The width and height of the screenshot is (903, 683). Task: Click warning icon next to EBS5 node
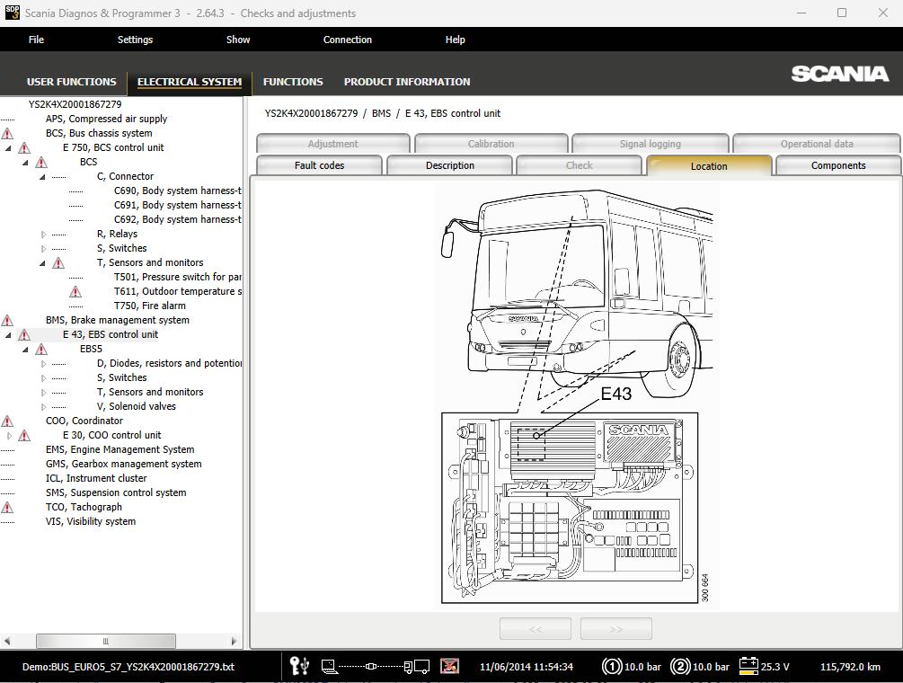tap(41, 350)
